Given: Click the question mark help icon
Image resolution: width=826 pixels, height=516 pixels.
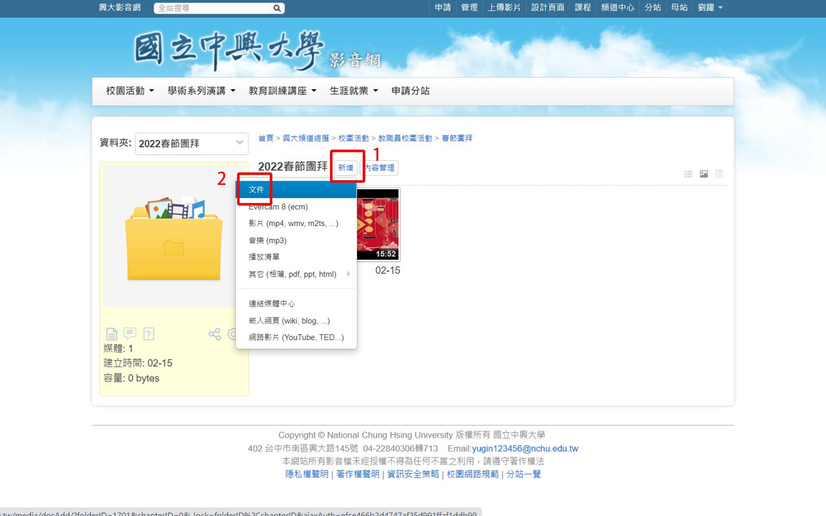Looking at the screenshot, I should click(x=149, y=334).
